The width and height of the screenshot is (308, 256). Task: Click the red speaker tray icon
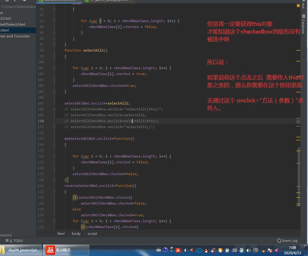point(192,250)
